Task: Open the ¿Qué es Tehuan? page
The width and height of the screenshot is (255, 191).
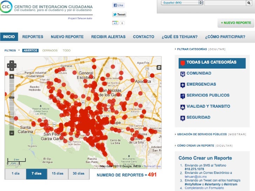Action: pos(180,37)
